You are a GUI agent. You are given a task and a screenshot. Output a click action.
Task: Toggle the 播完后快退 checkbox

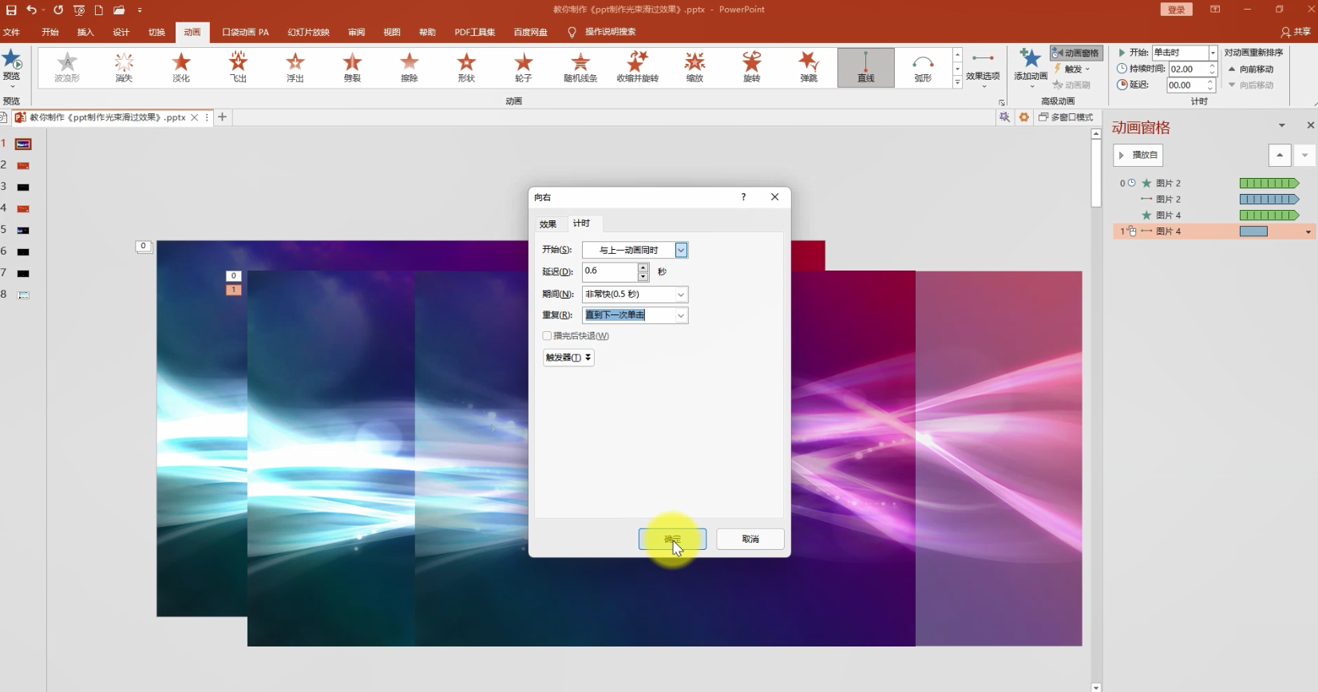pyautogui.click(x=547, y=336)
